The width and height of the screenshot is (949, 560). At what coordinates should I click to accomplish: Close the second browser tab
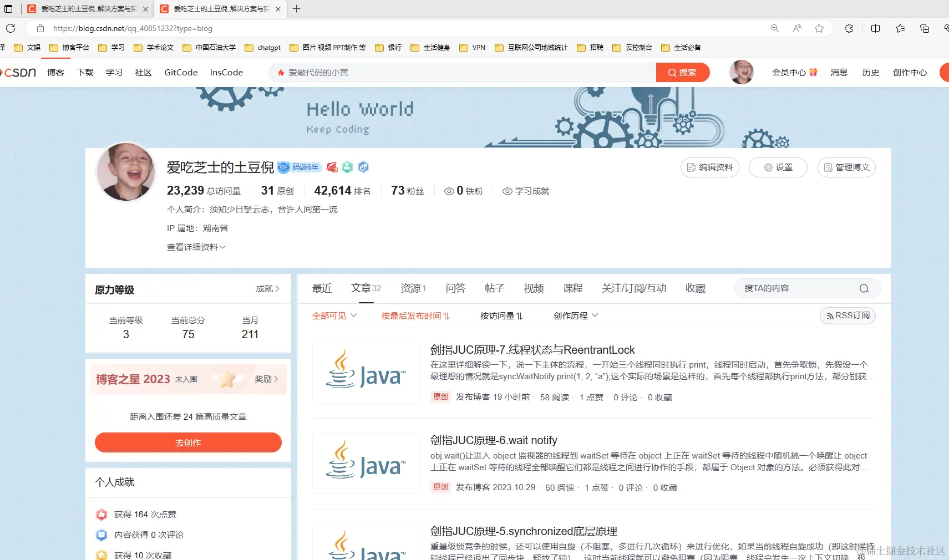coord(278,9)
